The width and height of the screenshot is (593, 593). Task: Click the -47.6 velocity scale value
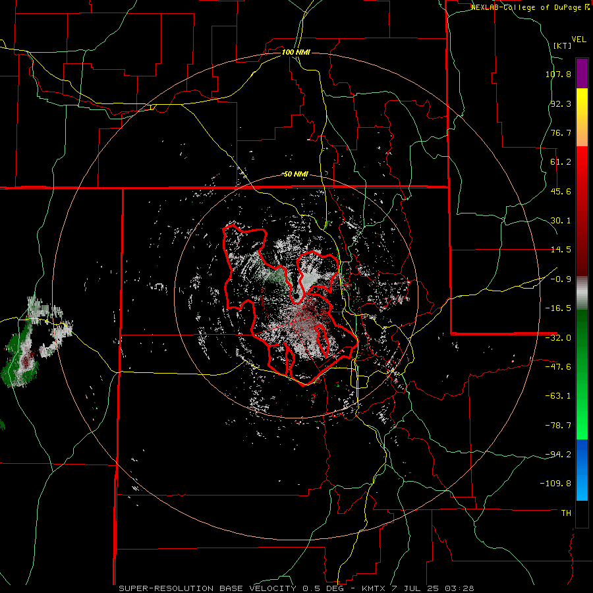pyautogui.click(x=558, y=367)
